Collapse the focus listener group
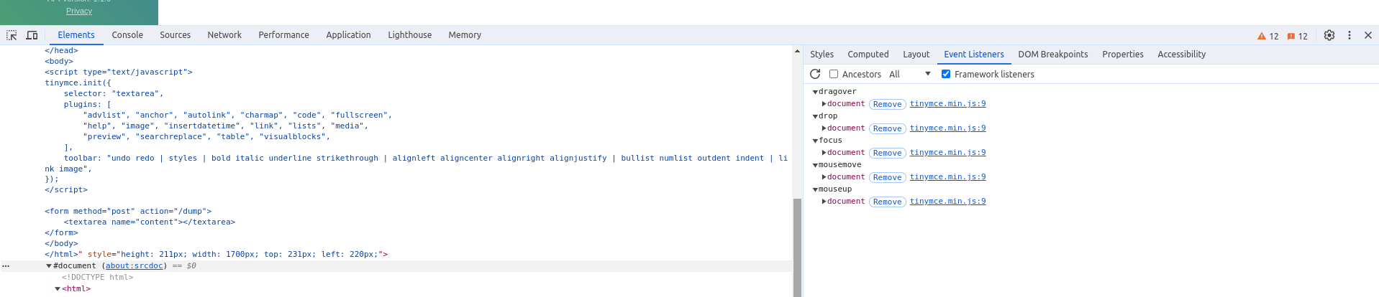This screenshot has height=297, width=1379. [815, 141]
